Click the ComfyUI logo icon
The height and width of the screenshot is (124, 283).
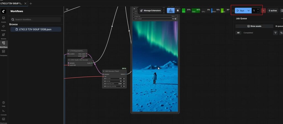pyautogui.click(x=4, y=11)
